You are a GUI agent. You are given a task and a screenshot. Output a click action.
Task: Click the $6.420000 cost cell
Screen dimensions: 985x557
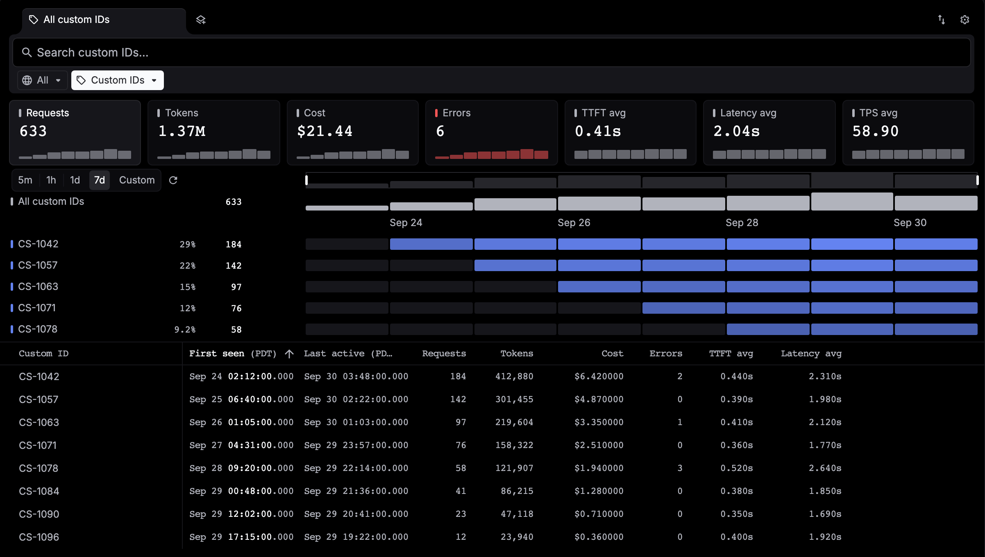(x=599, y=376)
